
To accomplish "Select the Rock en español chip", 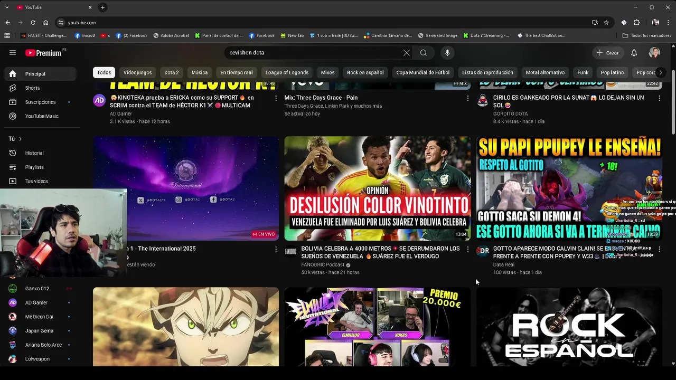I will 365,72.
